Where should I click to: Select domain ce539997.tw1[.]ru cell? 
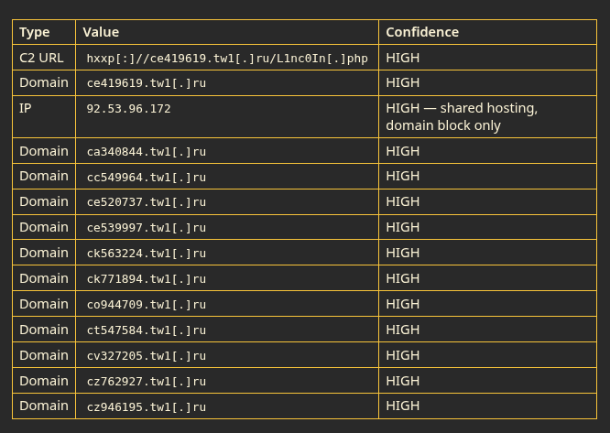227,227
